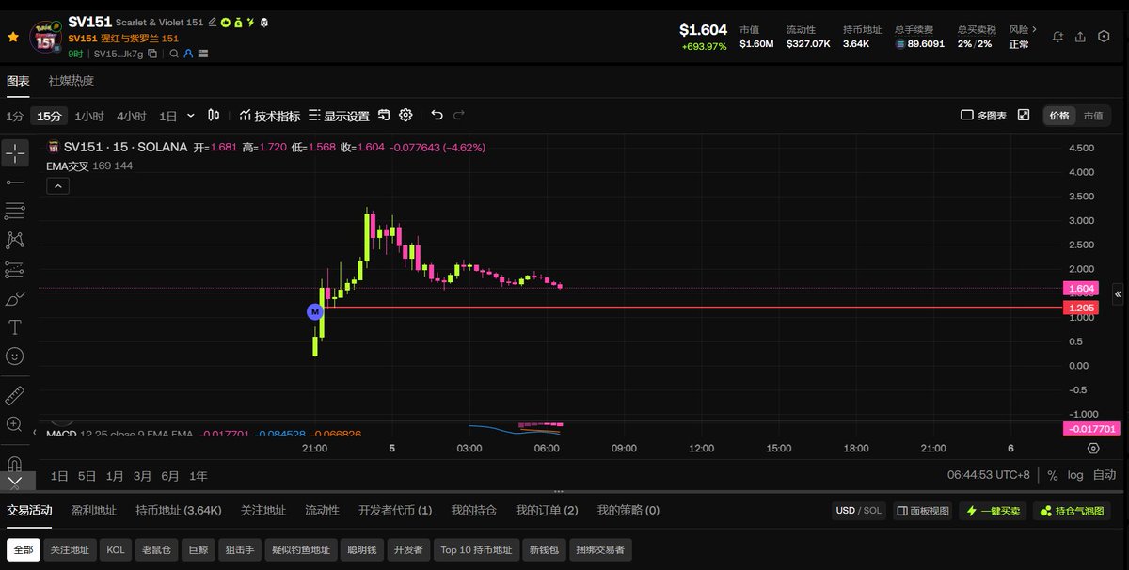Switch chart to 价格 mode

point(1059,116)
